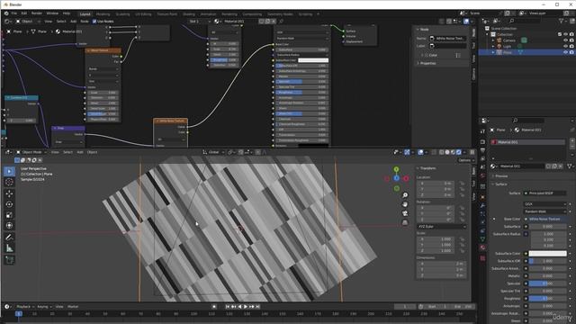Toggle the Use Nodes checkbox
Image resolution: width=576 pixels, height=324 pixels.
[94, 22]
